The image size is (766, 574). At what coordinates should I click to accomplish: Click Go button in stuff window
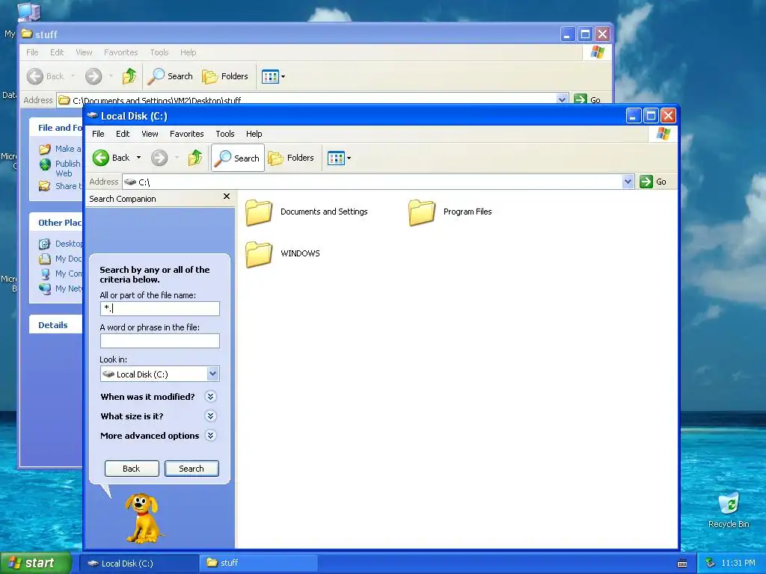pos(587,99)
